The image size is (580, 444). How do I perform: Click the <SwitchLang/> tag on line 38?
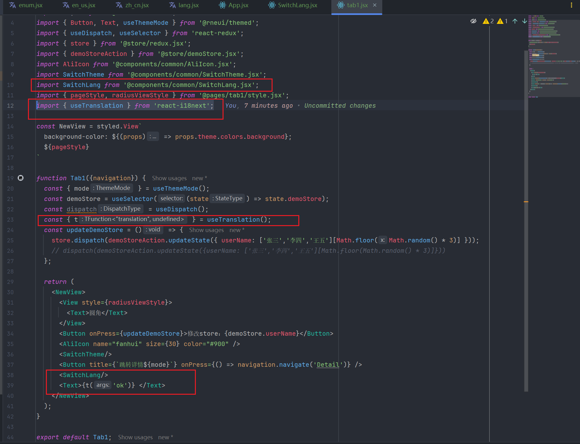click(83, 375)
